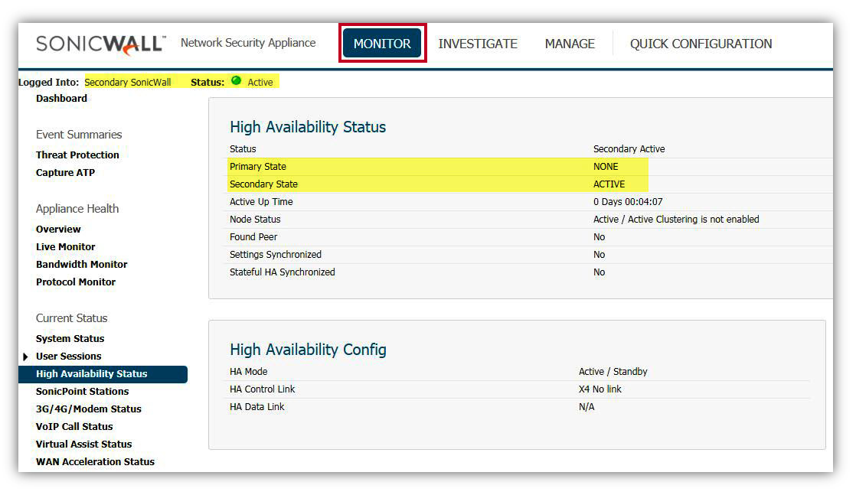Click the Current Status section heading
The image size is (856, 495).
[x=71, y=318]
